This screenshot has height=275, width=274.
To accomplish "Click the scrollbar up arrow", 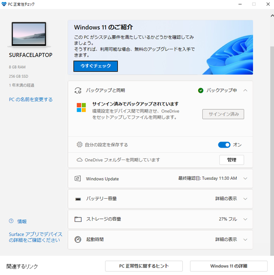I will tap(272, 16).
